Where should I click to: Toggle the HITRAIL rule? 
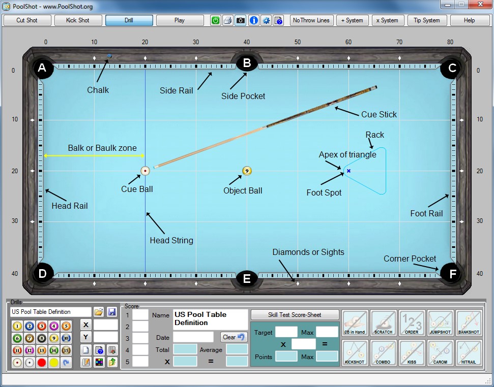(469, 353)
